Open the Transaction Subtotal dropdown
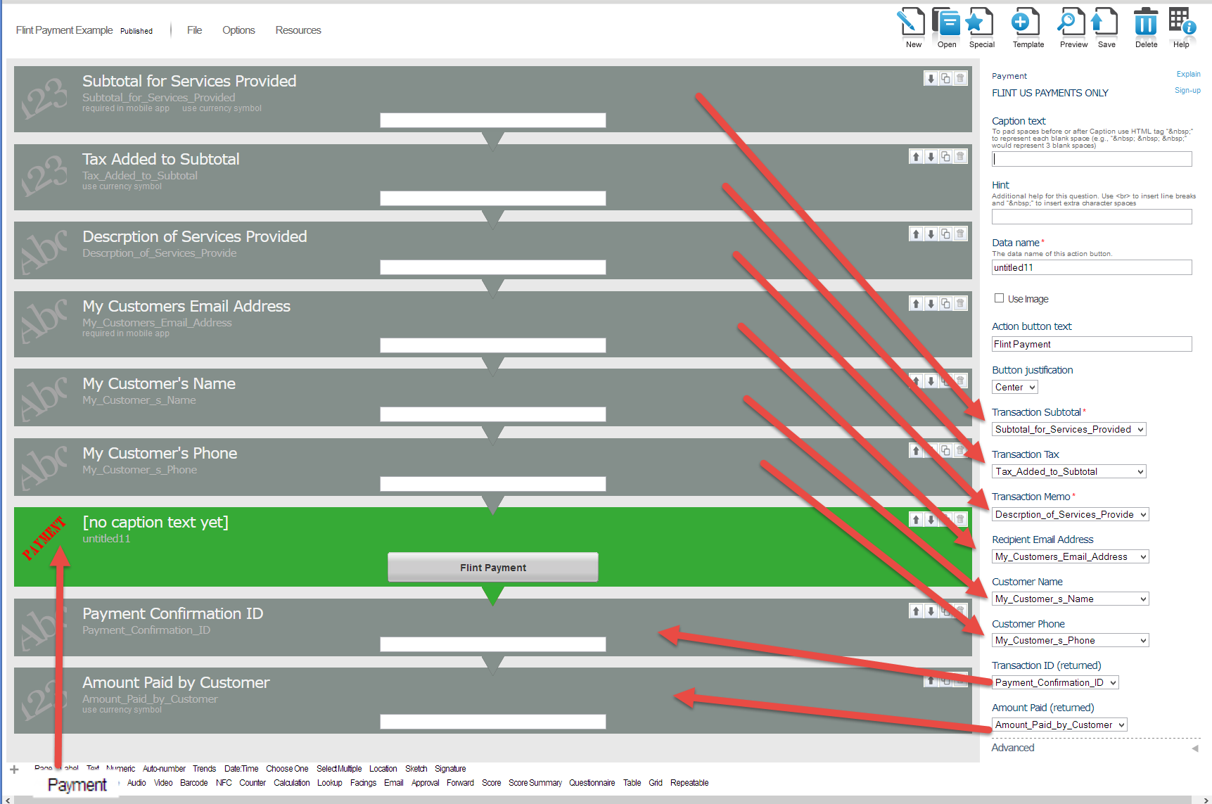Screen dimensions: 1212x804 click(1069, 429)
